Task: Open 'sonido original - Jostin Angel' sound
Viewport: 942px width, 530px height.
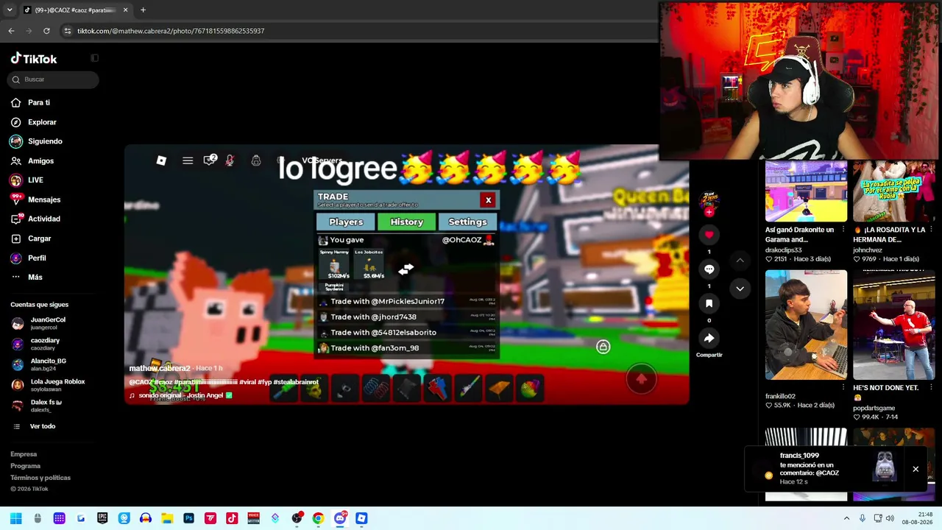Action: pyautogui.click(x=181, y=395)
